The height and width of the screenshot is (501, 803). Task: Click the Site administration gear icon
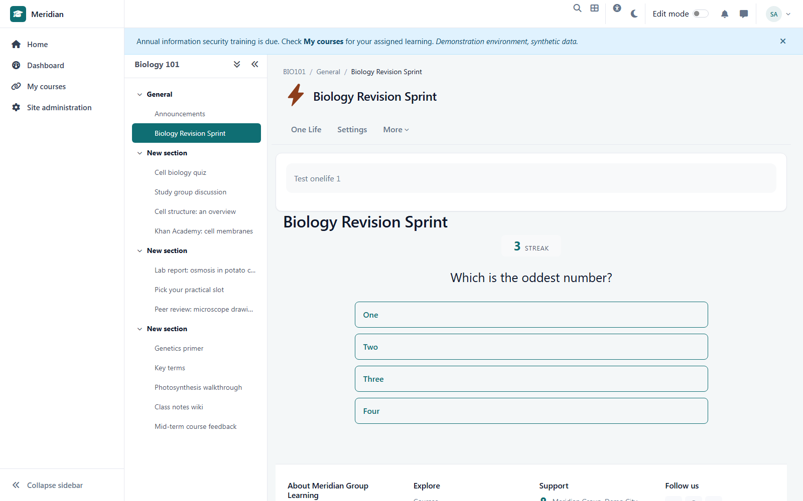pyautogui.click(x=16, y=107)
